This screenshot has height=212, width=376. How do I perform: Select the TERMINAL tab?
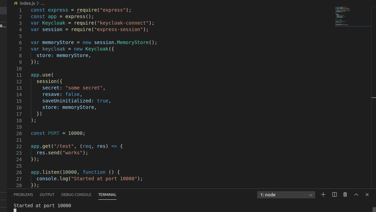coord(107,195)
